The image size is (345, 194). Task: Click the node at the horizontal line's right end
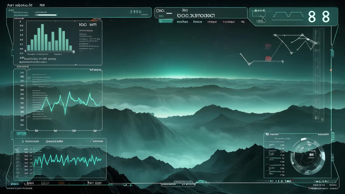click(282, 62)
